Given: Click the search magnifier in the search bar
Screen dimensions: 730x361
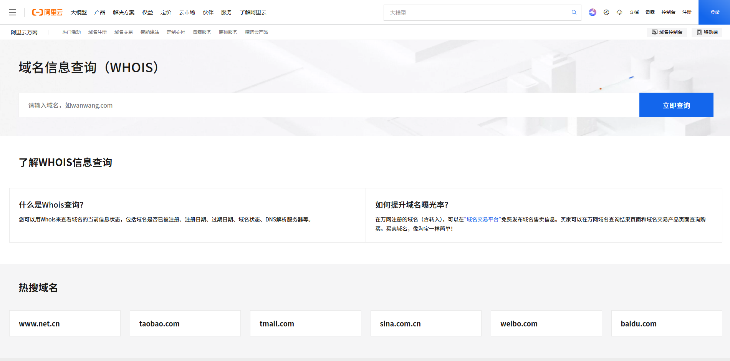Looking at the screenshot, I should coord(574,12).
